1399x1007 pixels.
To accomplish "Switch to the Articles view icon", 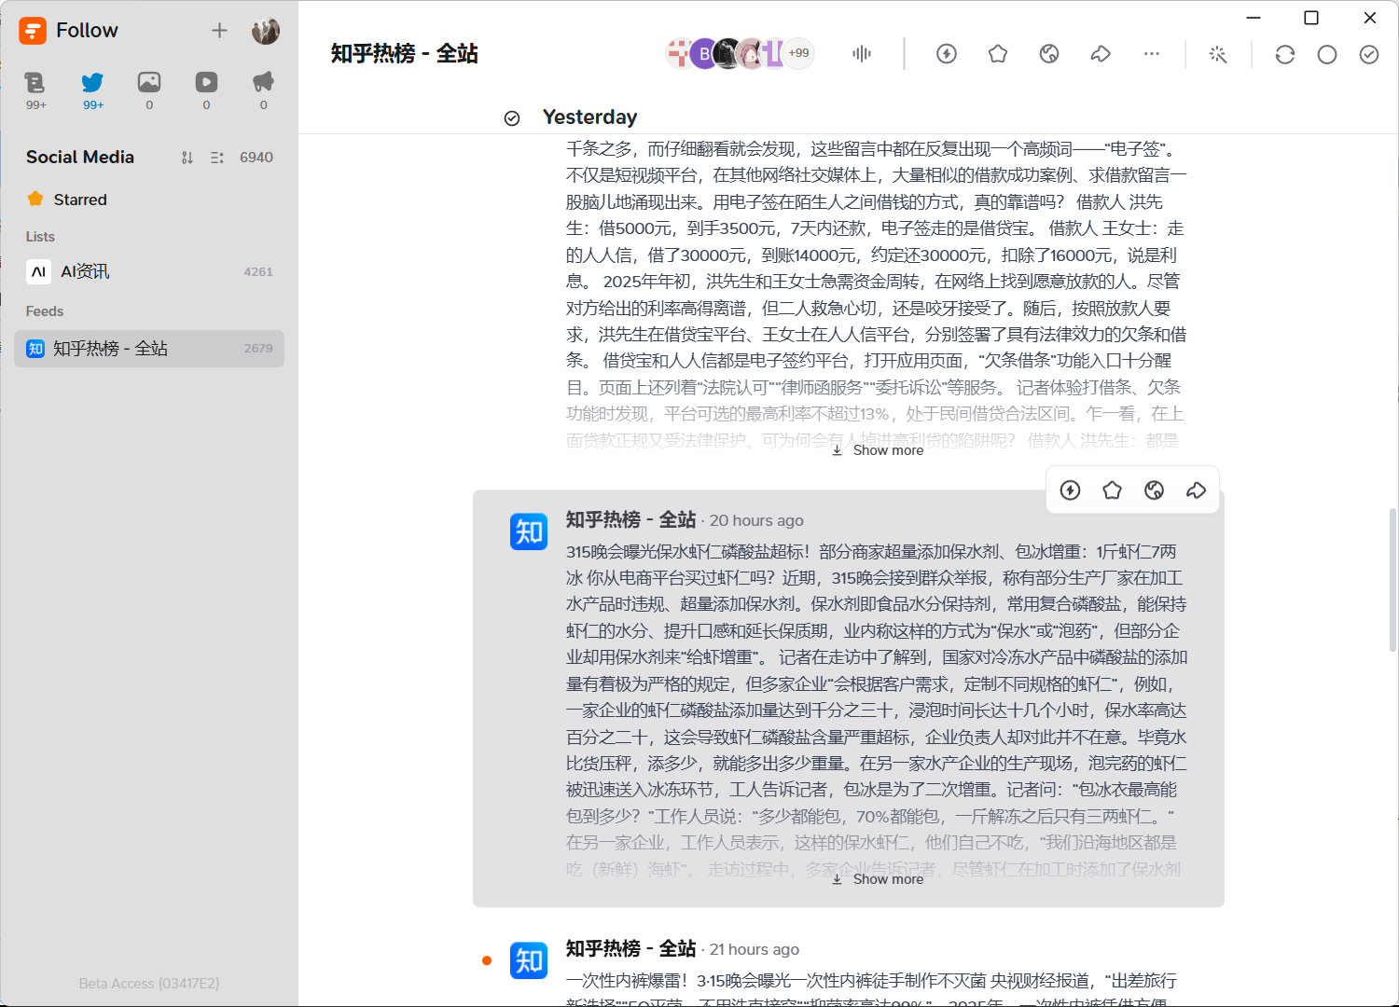I will click(35, 82).
